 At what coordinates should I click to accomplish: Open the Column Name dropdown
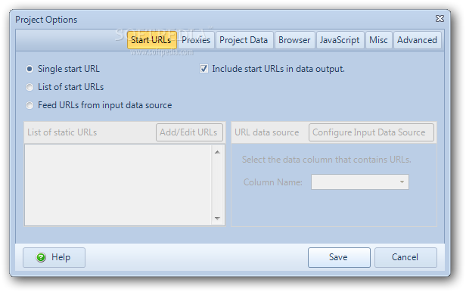(360, 182)
